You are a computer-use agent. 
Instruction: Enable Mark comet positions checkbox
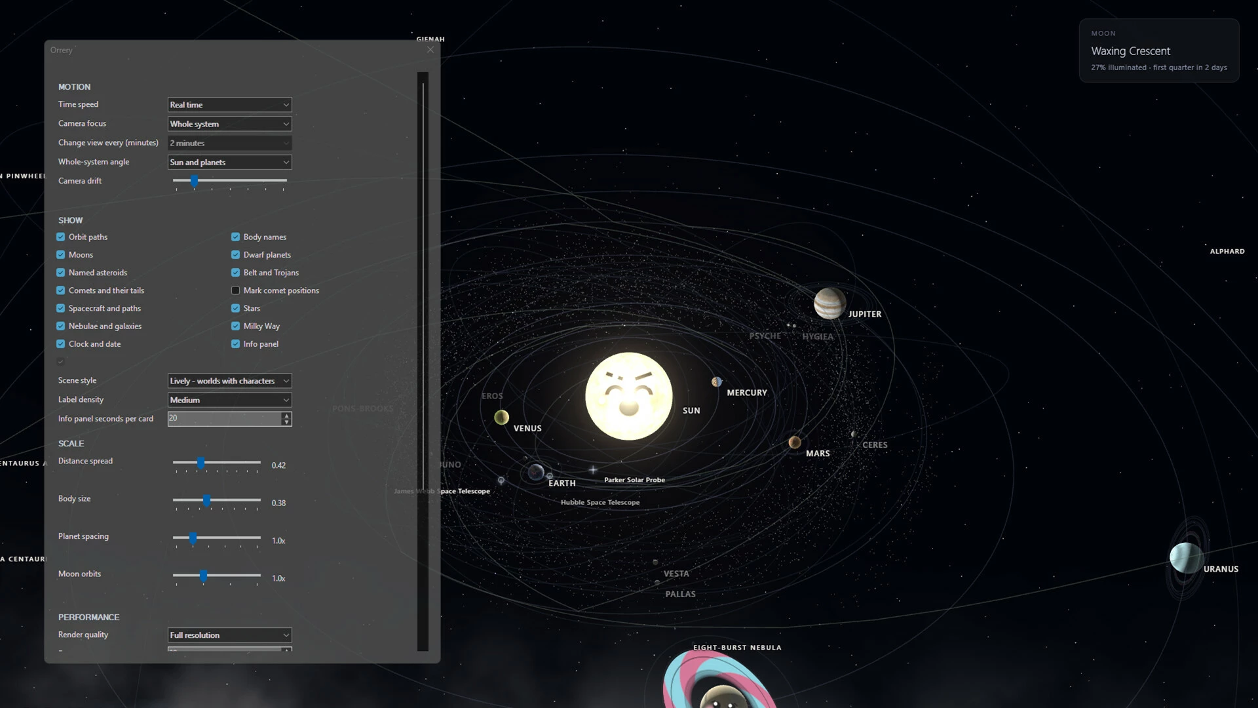(x=235, y=290)
